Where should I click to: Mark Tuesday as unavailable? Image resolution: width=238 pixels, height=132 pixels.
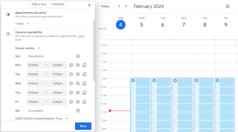pos(71,74)
